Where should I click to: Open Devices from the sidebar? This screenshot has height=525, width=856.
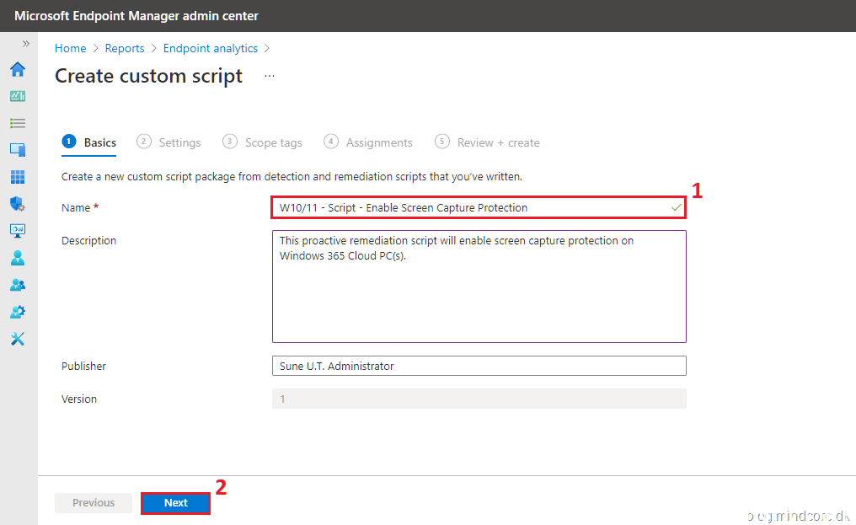tap(17, 150)
